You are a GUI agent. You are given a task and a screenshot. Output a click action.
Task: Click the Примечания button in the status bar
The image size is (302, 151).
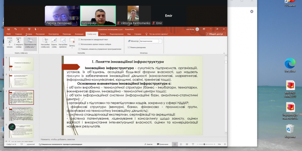tap(162, 144)
